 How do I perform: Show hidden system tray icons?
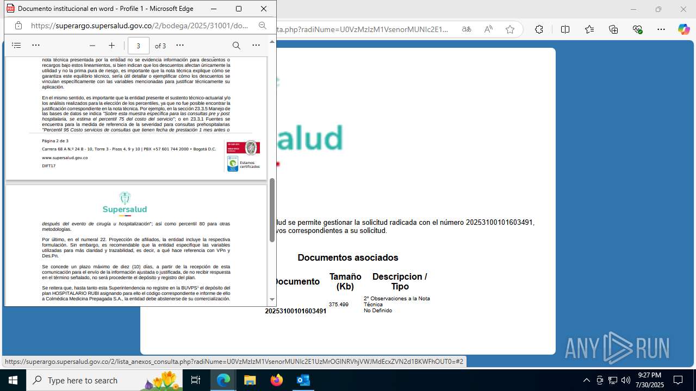point(586,380)
